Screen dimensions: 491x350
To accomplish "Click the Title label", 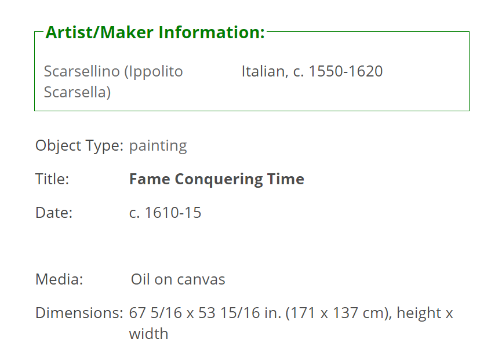I will click(52, 180).
